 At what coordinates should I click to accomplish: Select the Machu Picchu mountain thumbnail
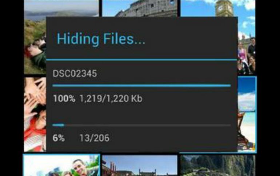click(x=218, y=165)
